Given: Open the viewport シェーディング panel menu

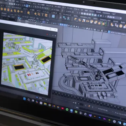Looking at the screenshot, I should click(x=25, y=17).
